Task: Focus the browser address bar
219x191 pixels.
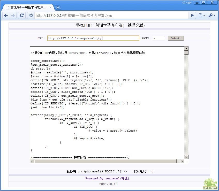Action: (x=111, y=15)
